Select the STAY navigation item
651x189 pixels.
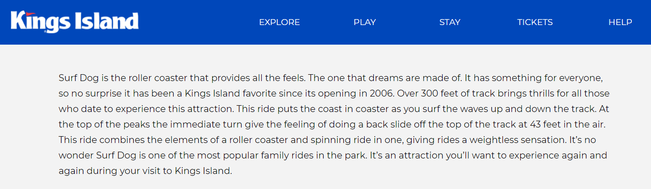450,22
